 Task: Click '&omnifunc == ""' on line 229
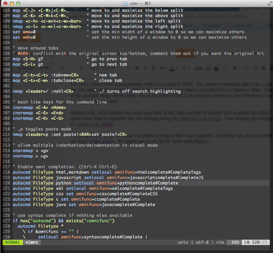click(x=54, y=231)
